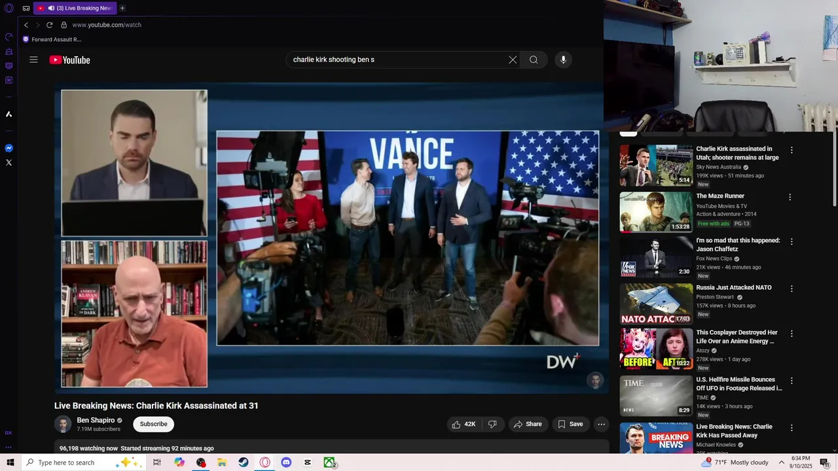
Task: Save the video to a playlist
Action: click(570, 424)
